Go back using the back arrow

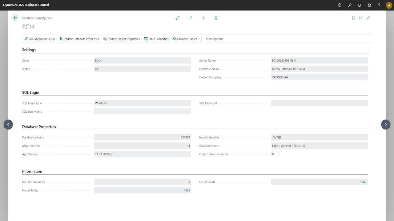(15, 17)
